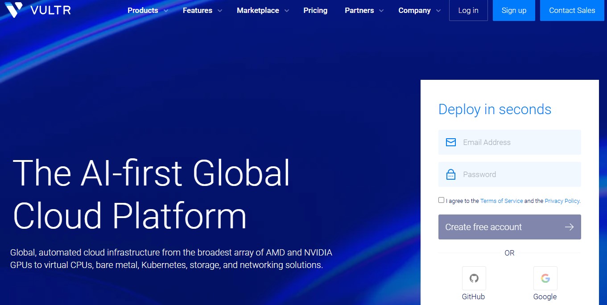Sign up using the Google icon
This screenshot has height=305, width=607.
click(545, 278)
